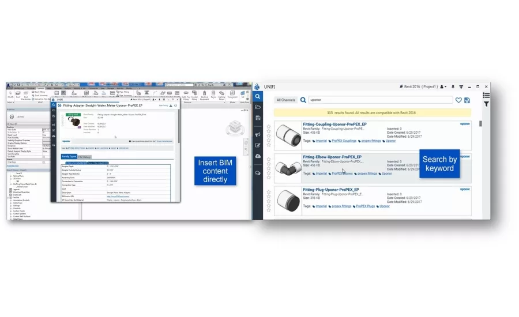Click the heart favorites icon beside search
519x317 pixels.
coord(458,100)
